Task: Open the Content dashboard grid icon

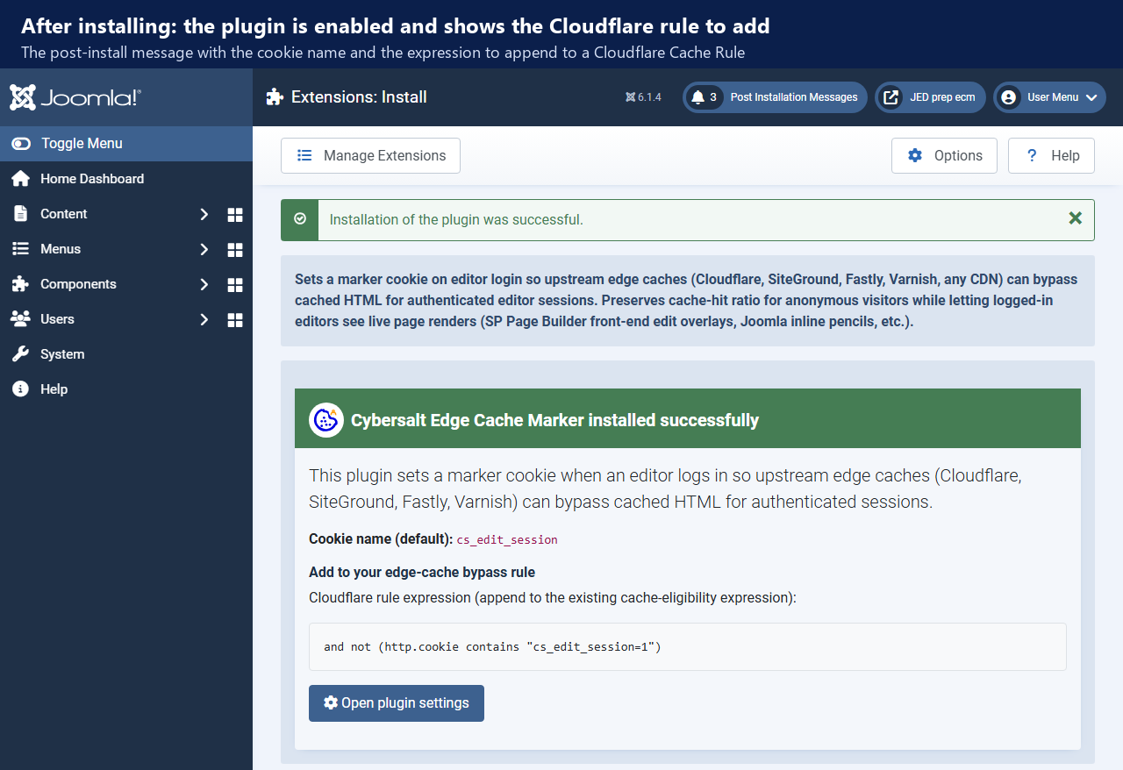Action: (x=235, y=214)
